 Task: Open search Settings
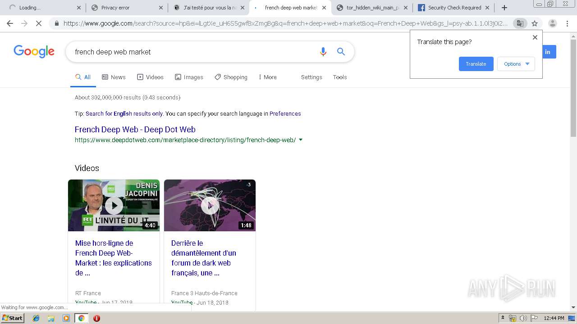(311, 77)
